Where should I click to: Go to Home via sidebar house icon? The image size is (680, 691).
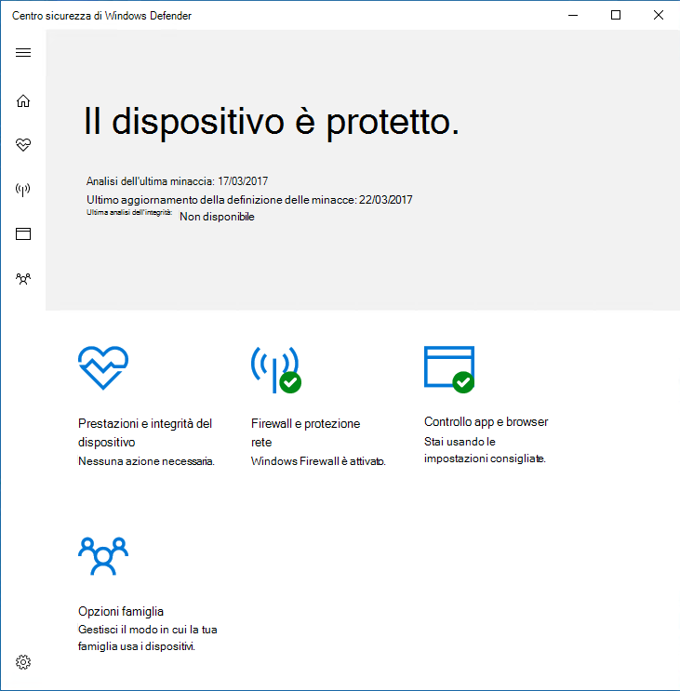(23, 101)
